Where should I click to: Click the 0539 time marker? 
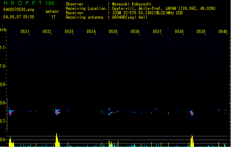pos(201,32)
